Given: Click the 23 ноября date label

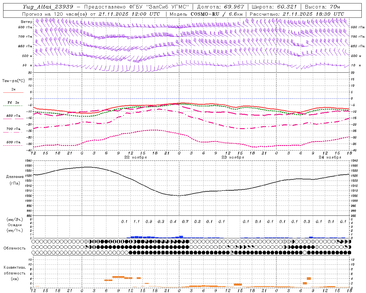Looking at the screenshot, I should [x=233, y=157].
